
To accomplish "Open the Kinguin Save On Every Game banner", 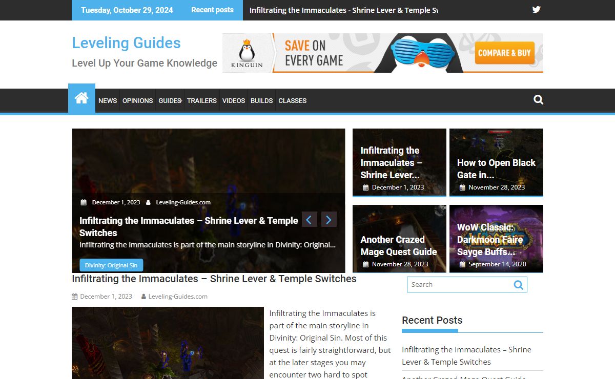I will tap(383, 53).
